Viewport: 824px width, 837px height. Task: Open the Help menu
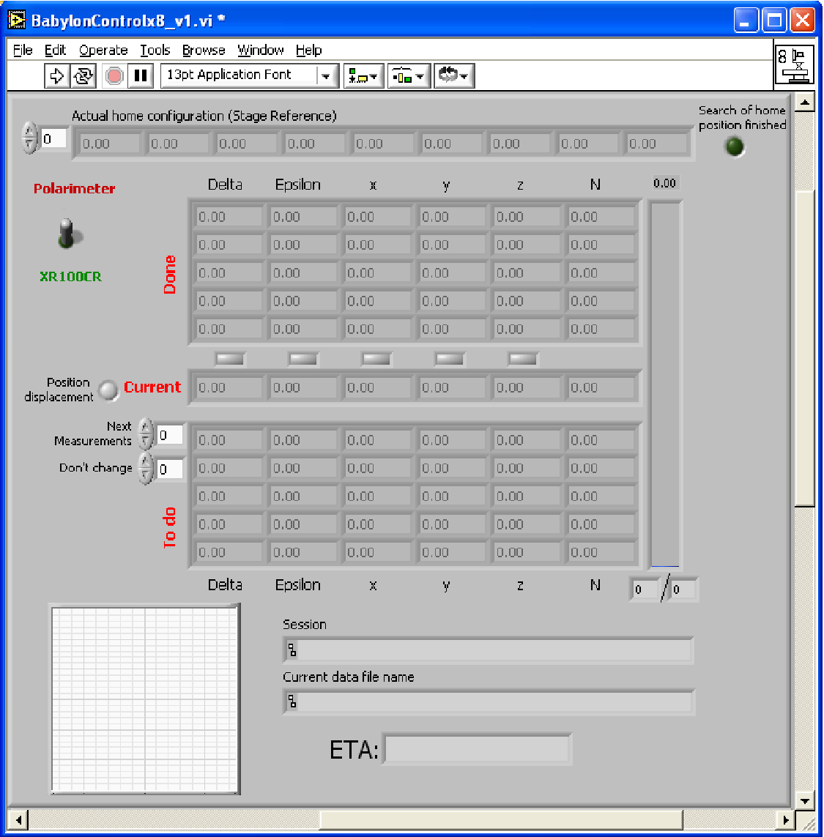tap(308, 51)
